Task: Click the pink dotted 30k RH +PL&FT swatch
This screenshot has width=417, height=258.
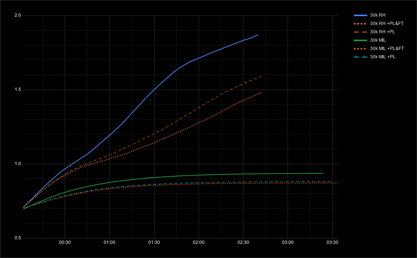Action: click(x=360, y=24)
